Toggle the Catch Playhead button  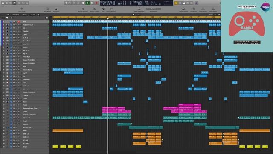[38, 15]
